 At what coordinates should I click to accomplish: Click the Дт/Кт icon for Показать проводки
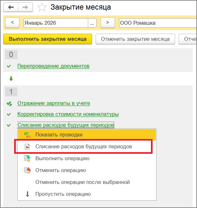[x=27, y=135]
